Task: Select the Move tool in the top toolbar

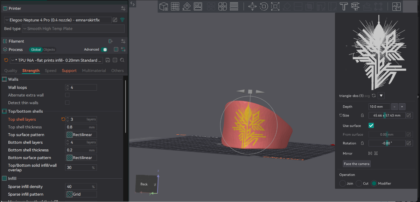Action: (x=252, y=6)
